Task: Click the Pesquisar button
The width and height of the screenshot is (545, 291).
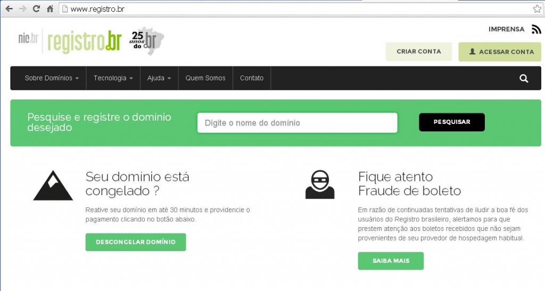Action: (452, 122)
